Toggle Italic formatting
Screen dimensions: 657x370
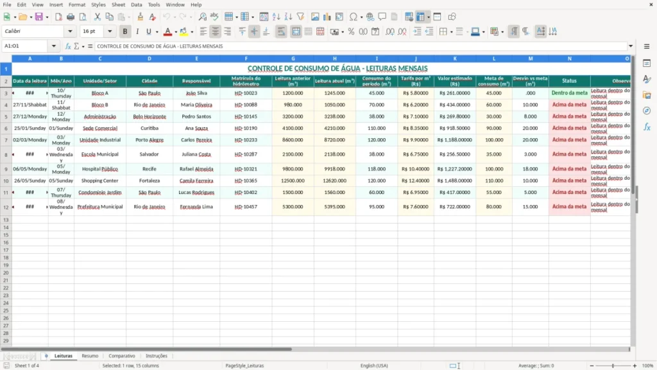tap(137, 31)
